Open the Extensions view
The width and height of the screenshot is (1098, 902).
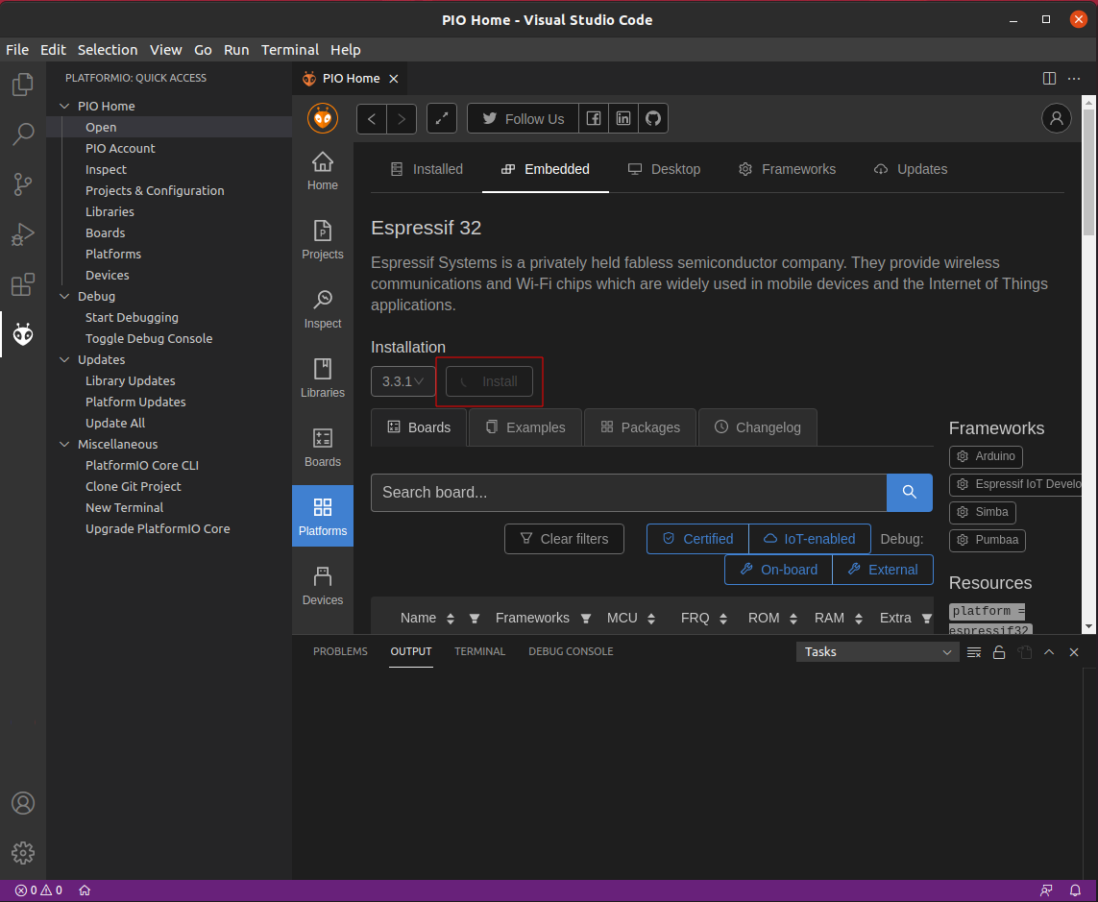[x=23, y=284]
